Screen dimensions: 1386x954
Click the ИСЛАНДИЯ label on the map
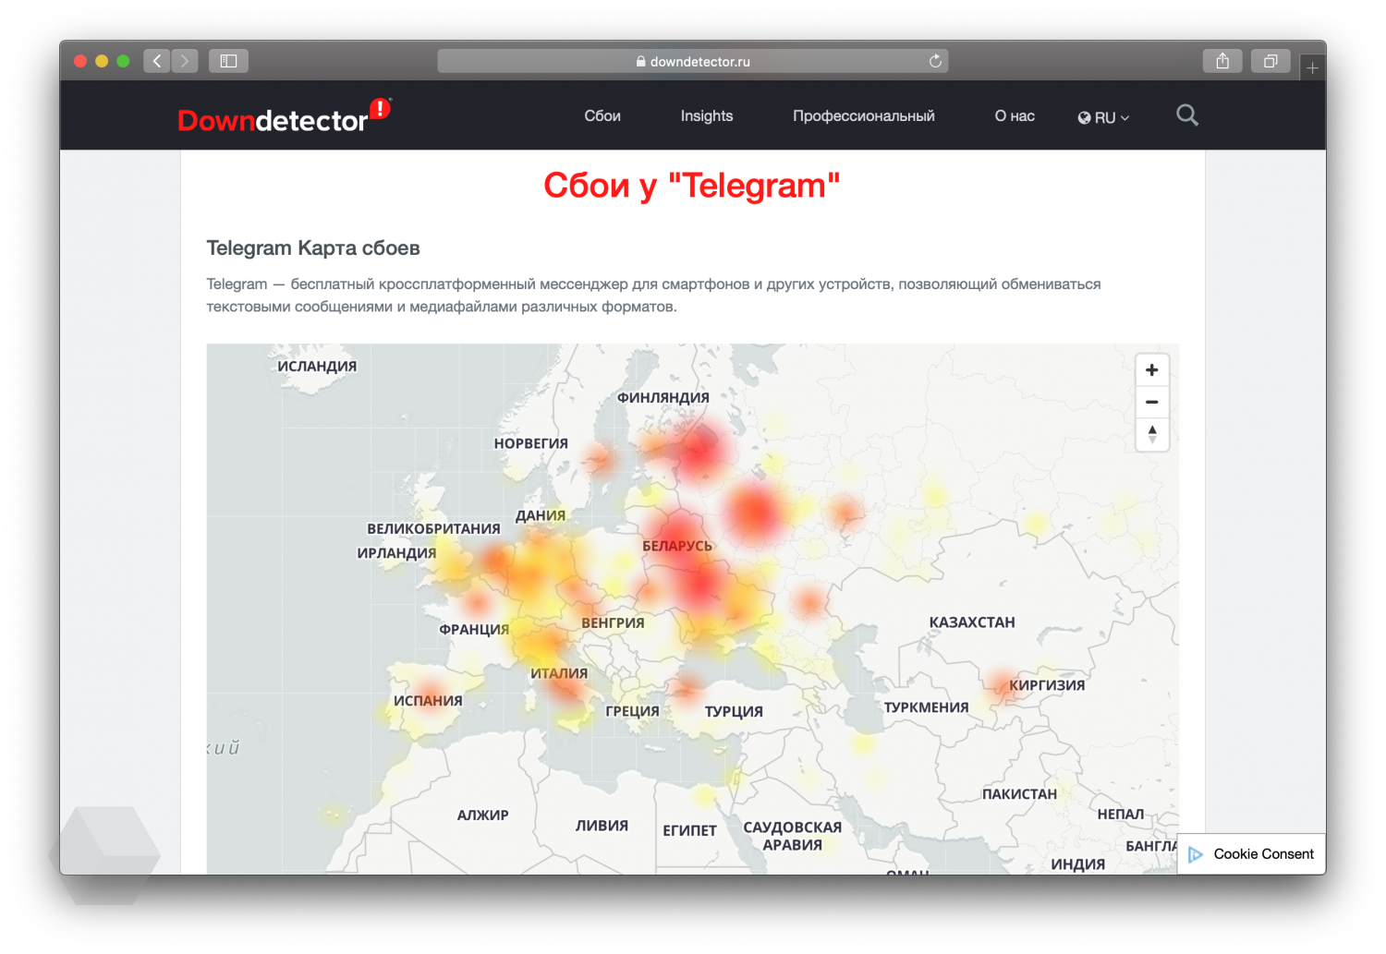317,366
